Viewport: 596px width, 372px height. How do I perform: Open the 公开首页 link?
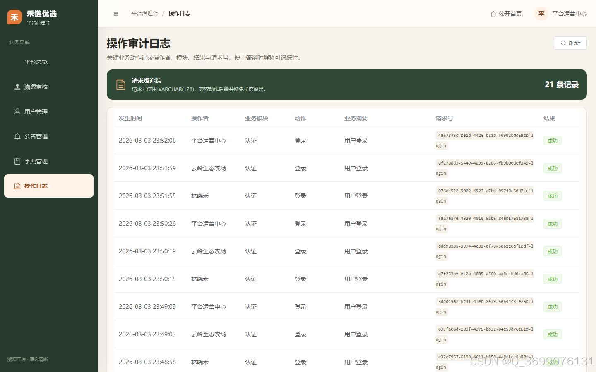tap(506, 14)
